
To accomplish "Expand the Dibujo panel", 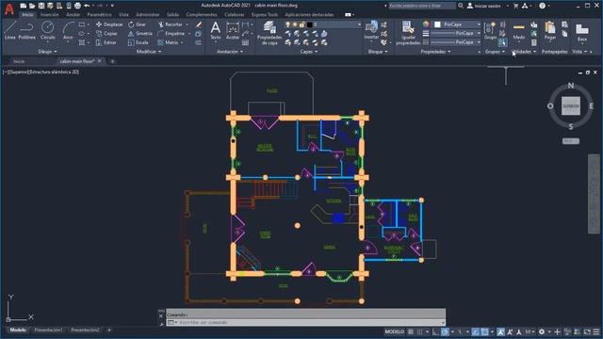I will click(48, 52).
